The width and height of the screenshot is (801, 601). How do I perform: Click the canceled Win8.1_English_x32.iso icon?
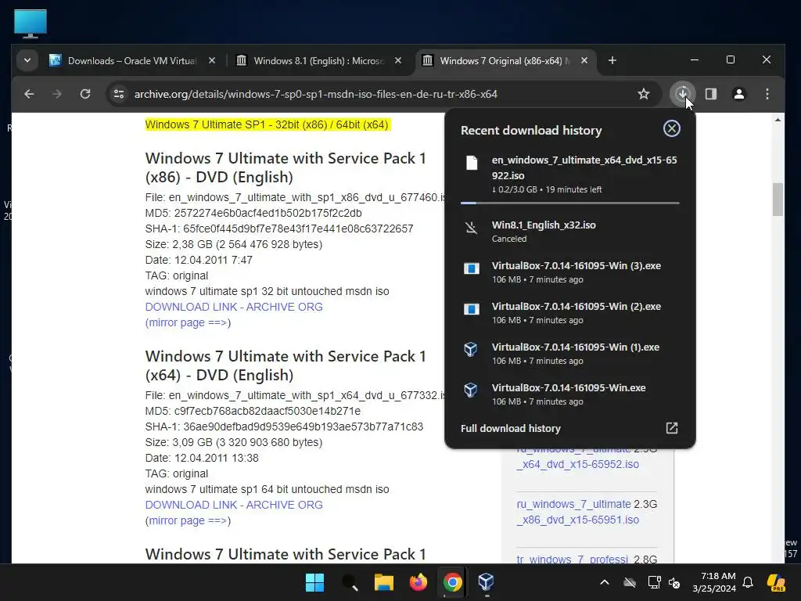pos(472,228)
